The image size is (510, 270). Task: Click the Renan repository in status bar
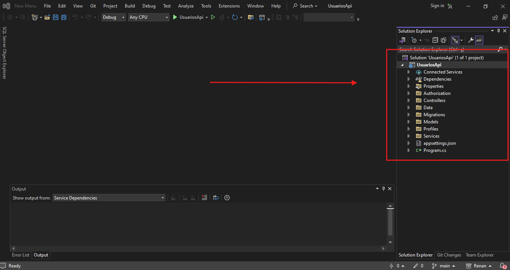[479, 266]
